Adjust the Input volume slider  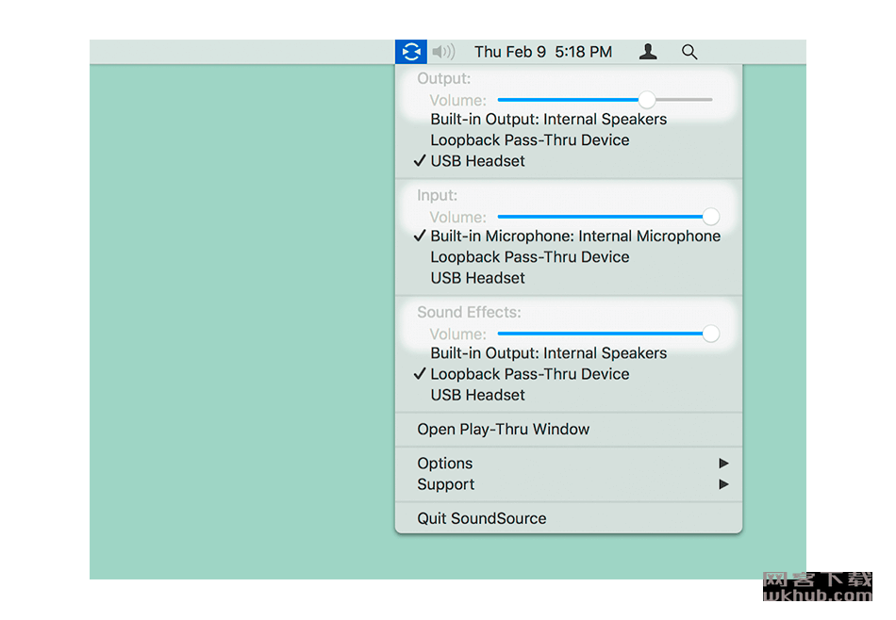[x=608, y=217]
